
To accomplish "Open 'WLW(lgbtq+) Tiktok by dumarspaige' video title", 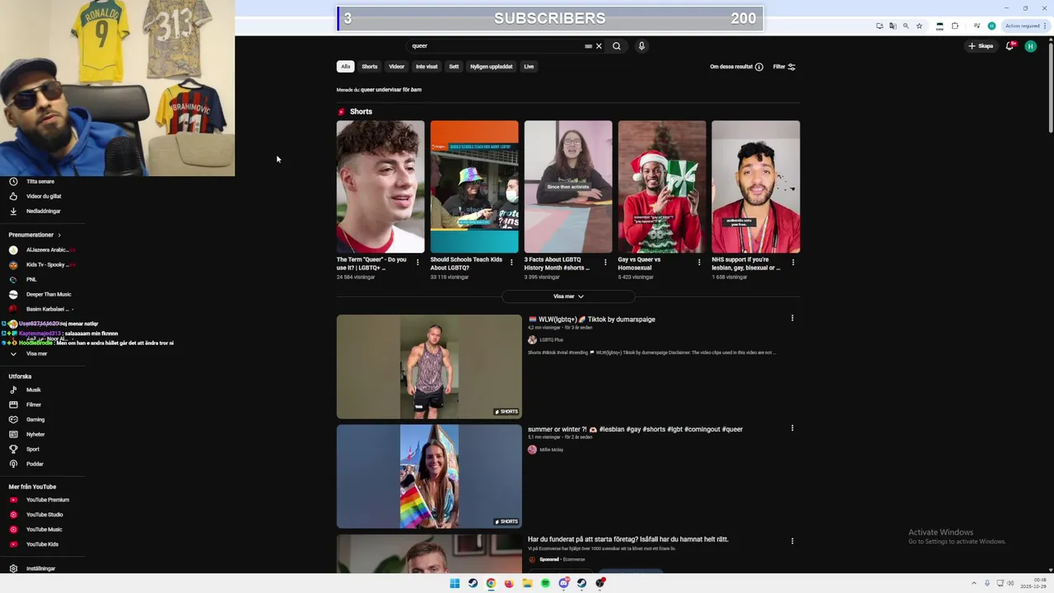I will click(592, 320).
